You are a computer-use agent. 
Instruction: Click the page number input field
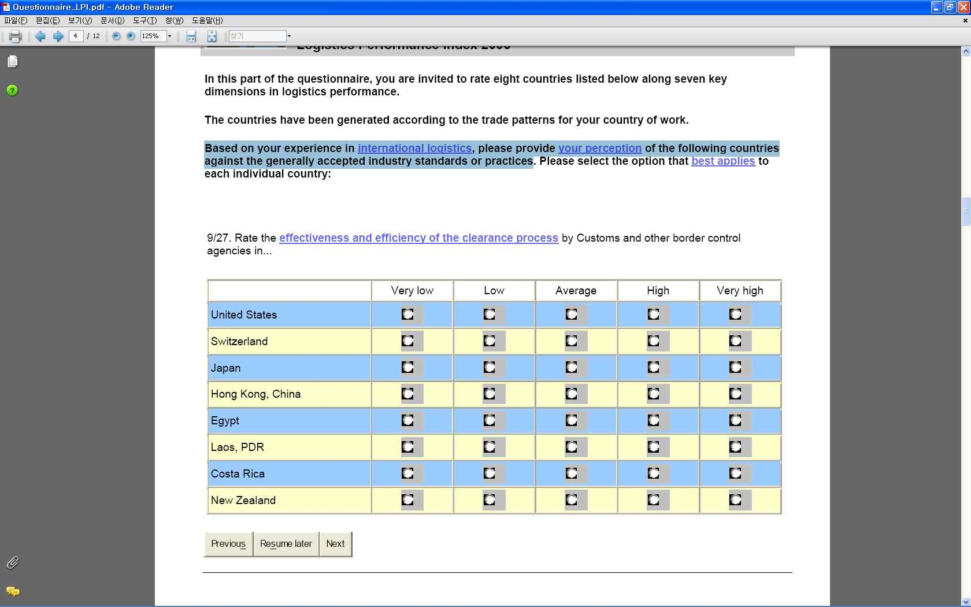coord(76,36)
